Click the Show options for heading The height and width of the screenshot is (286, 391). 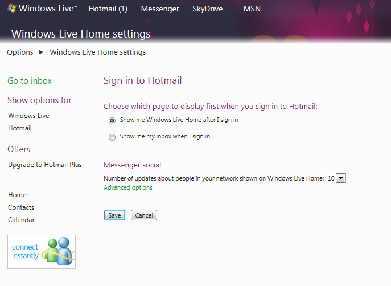[39, 100]
